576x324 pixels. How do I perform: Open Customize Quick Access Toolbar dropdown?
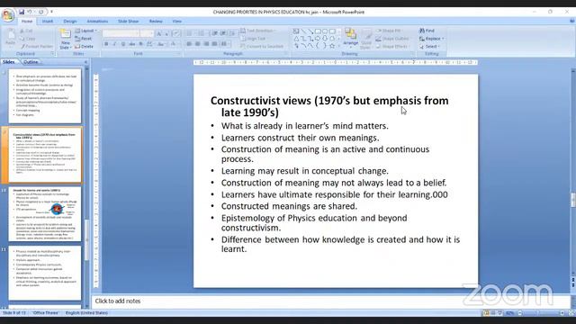click(x=51, y=12)
